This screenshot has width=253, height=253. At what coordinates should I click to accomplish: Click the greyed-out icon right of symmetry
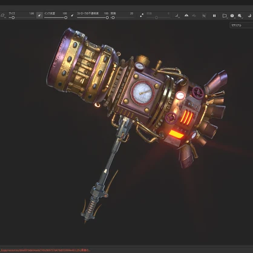(x=194, y=16)
